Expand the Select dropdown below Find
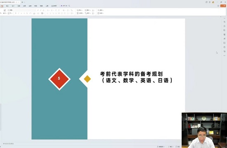 point(100,13)
